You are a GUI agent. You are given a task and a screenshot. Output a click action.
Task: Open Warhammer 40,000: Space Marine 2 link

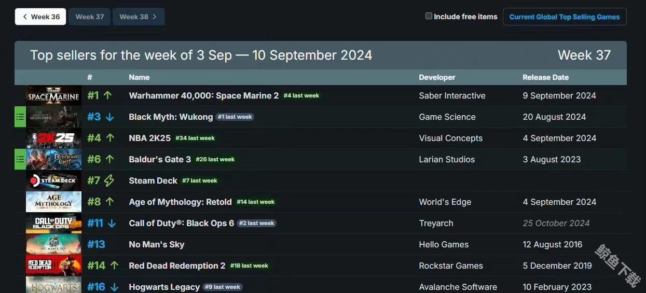203,95
